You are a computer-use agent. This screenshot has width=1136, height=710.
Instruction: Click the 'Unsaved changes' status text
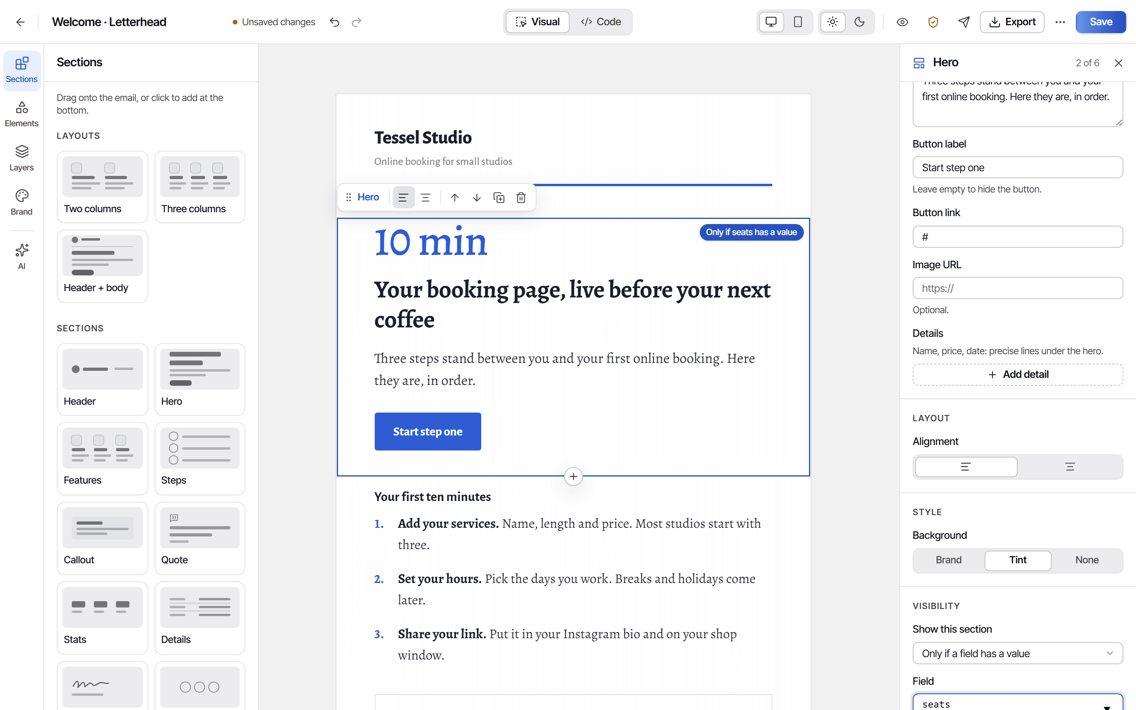click(x=278, y=22)
